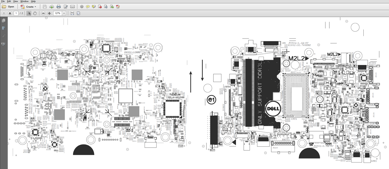Open the gear customize-tools icon
389x169 pixels.
(x=81, y=6)
